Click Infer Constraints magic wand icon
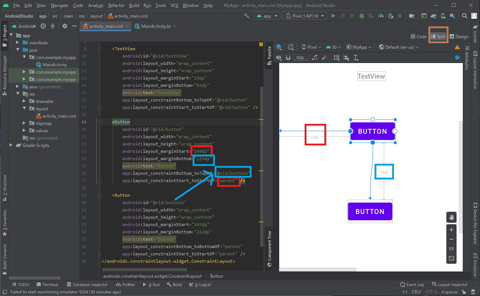This screenshot has height=296, width=480. (x=324, y=58)
